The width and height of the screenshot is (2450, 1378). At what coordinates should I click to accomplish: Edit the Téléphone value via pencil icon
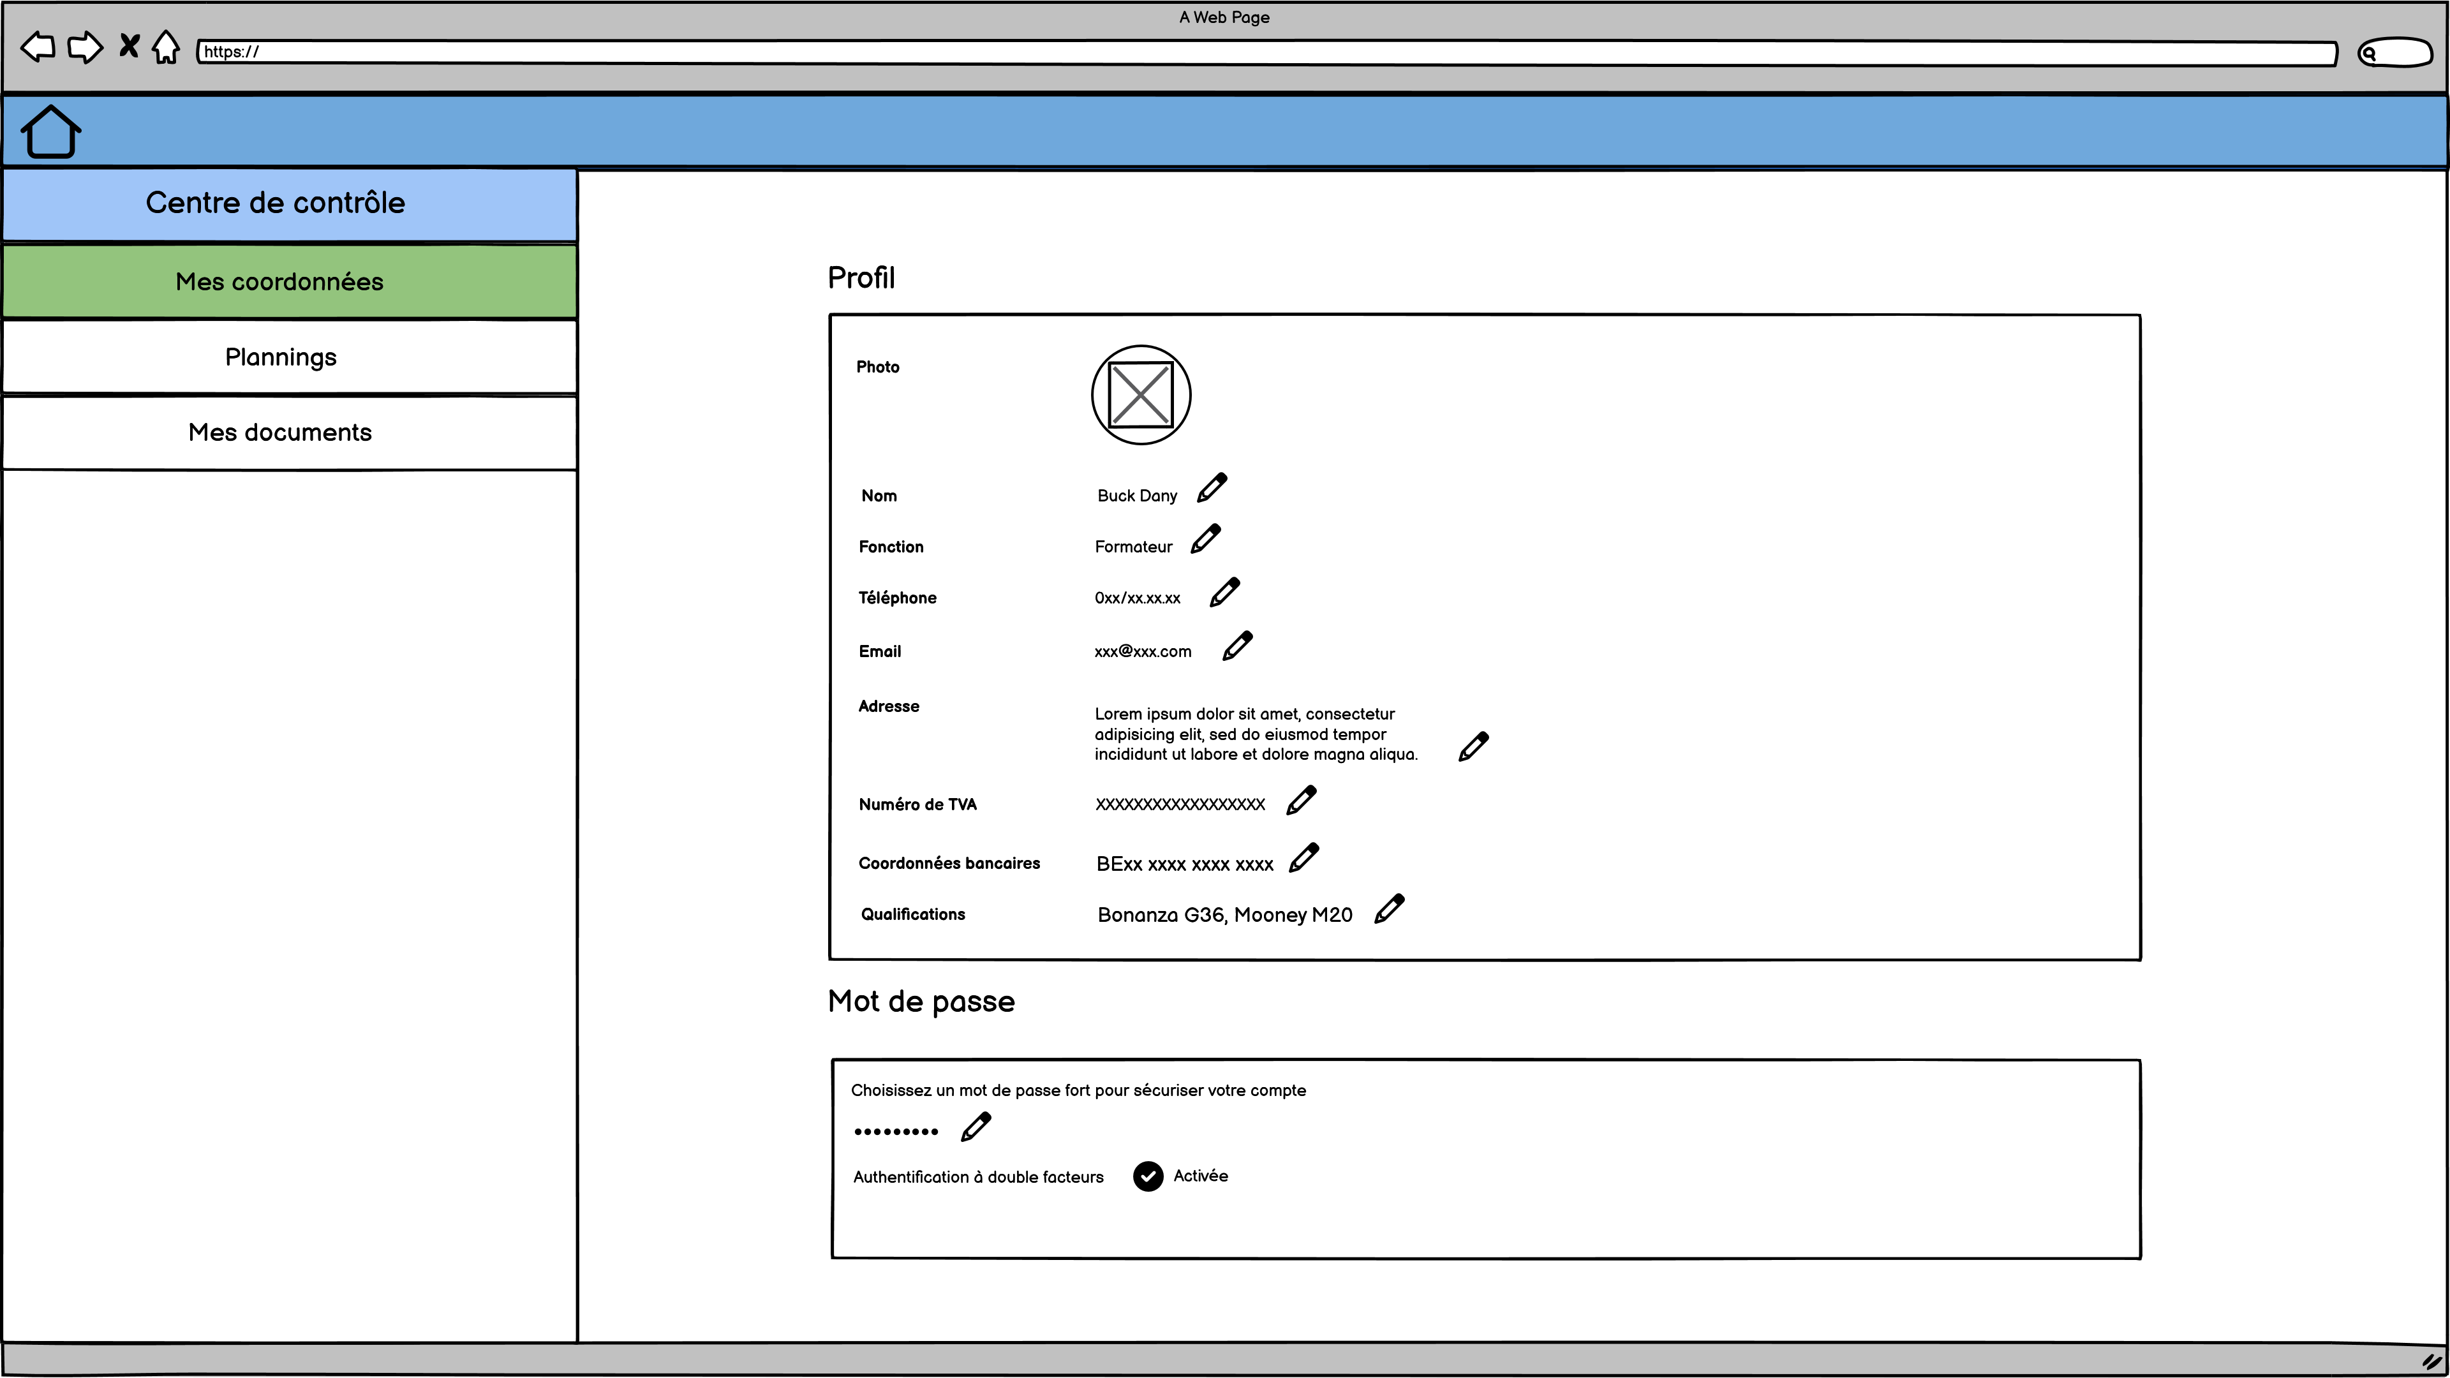click(x=1225, y=591)
